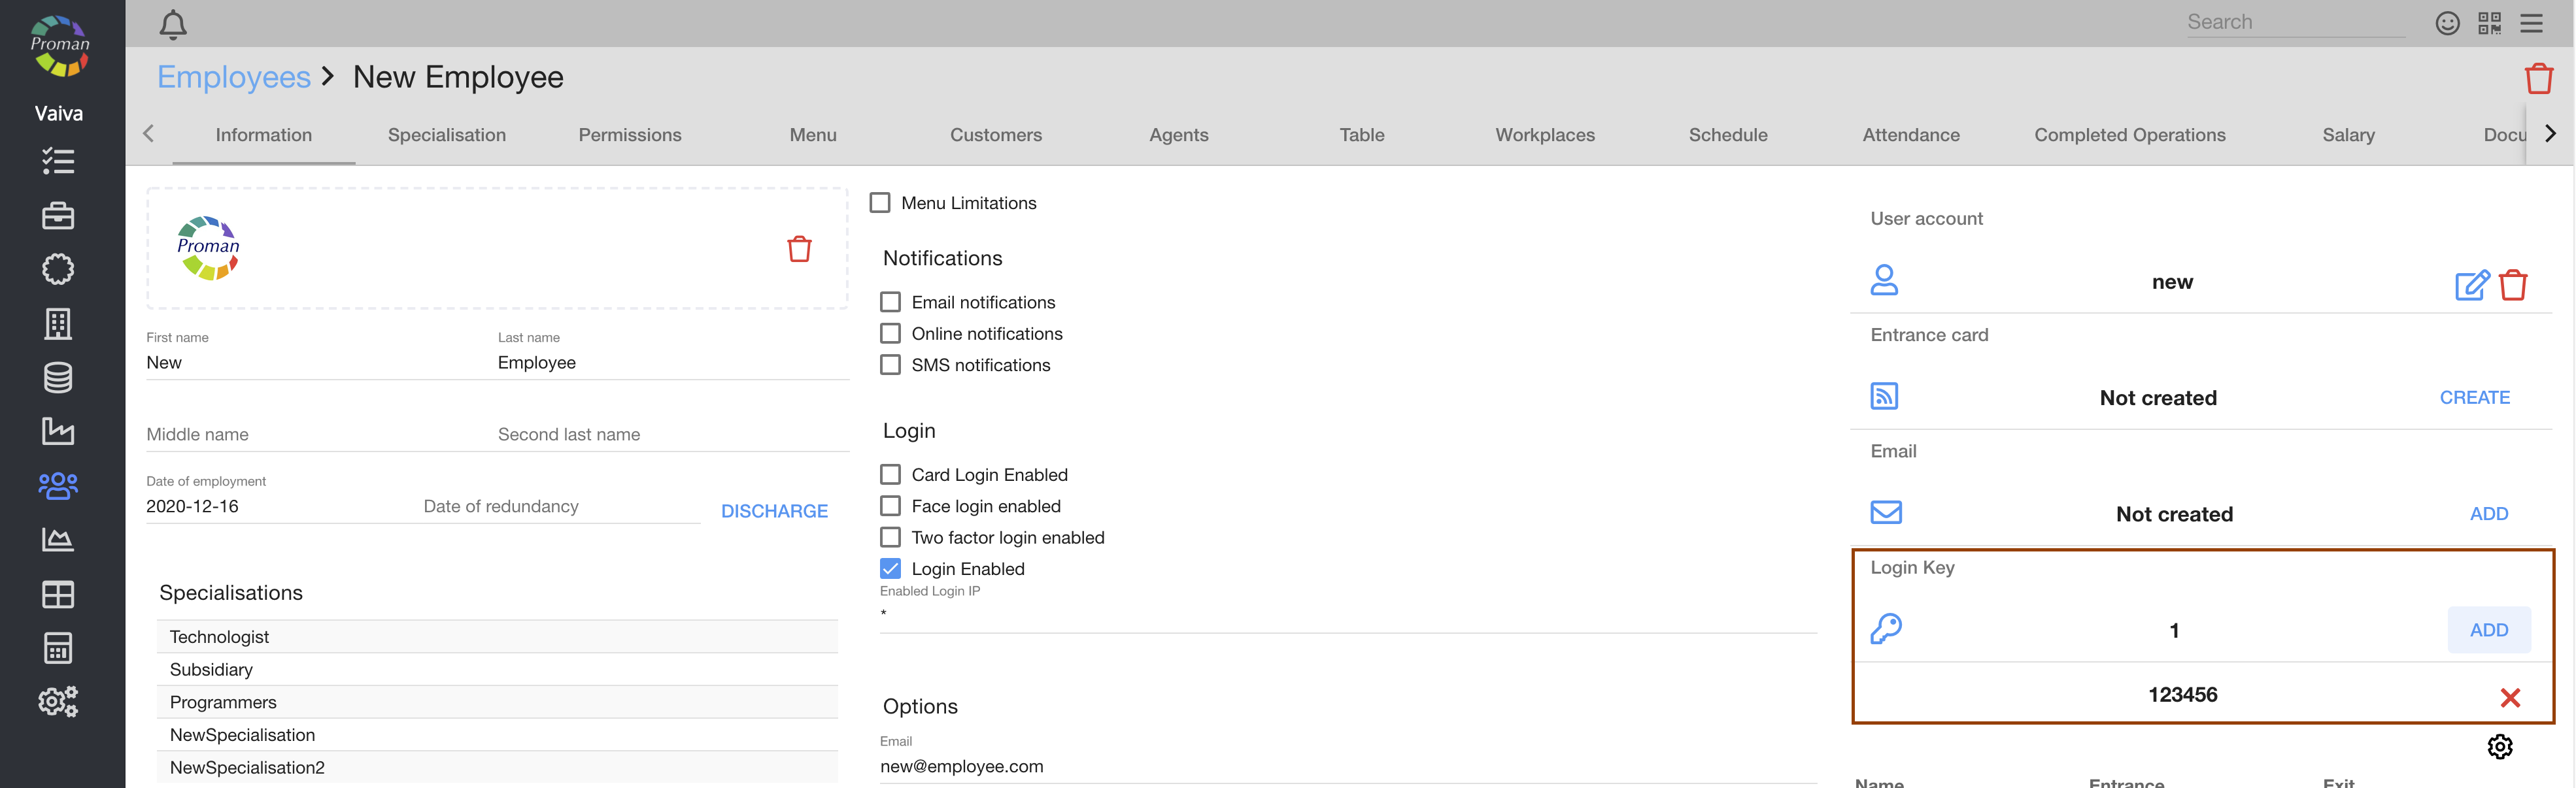The image size is (2576, 788).
Task: Open the QR code scanner icon
Action: [x=2489, y=23]
